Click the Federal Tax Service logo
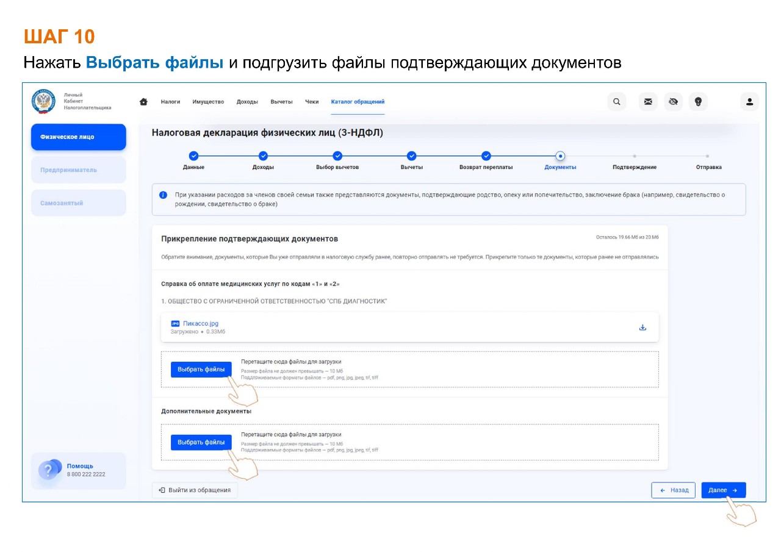This screenshot has width=781, height=552. (43, 102)
